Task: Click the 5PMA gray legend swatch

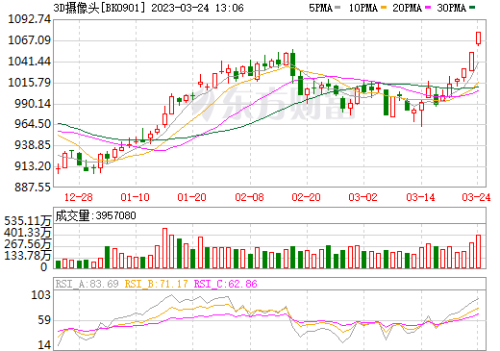Action: 337,8
